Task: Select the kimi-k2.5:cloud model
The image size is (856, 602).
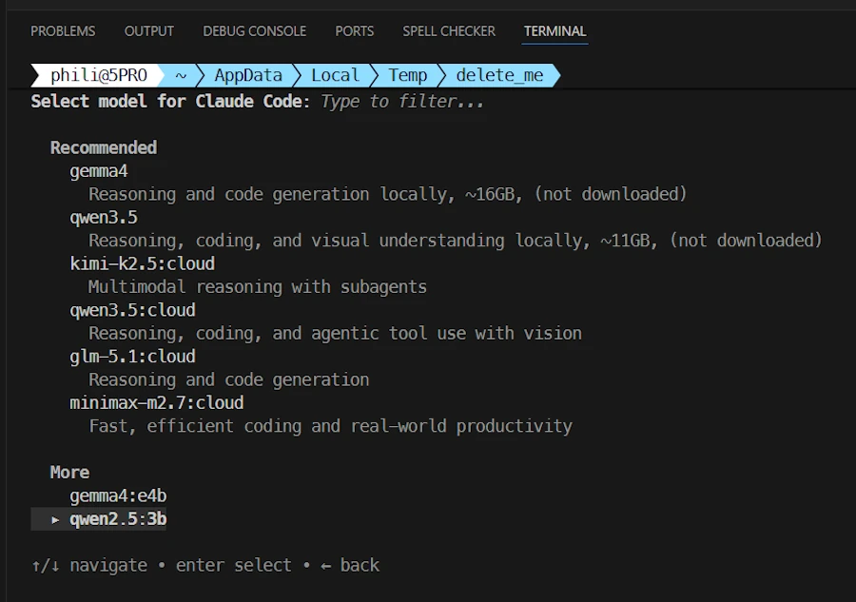Action: (x=142, y=264)
